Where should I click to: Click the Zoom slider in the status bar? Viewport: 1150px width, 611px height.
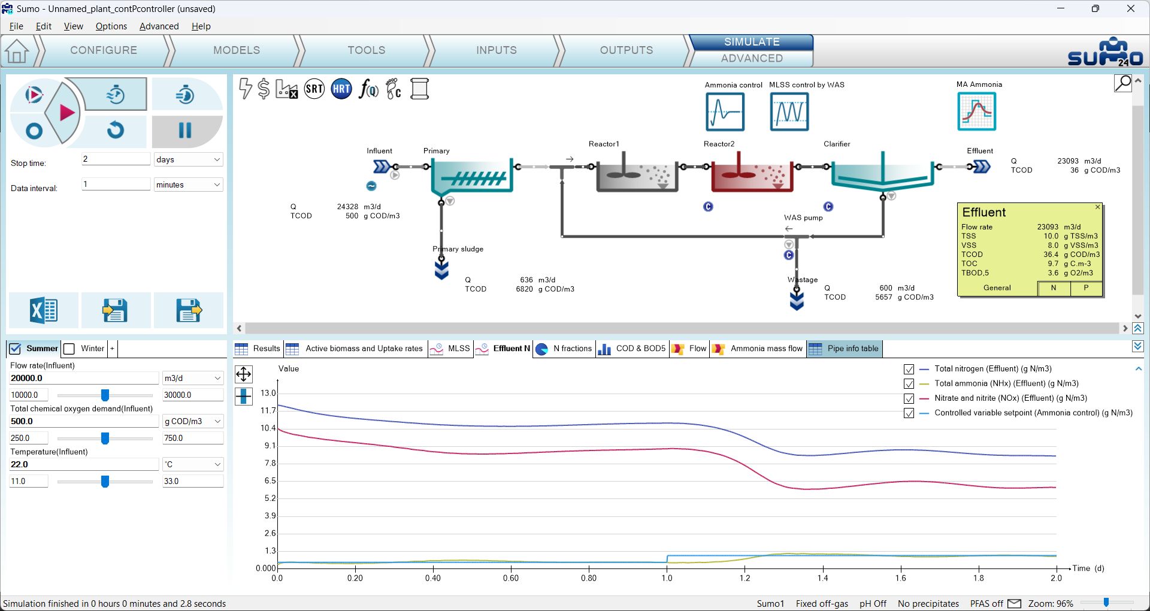pyautogui.click(x=1106, y=603)
